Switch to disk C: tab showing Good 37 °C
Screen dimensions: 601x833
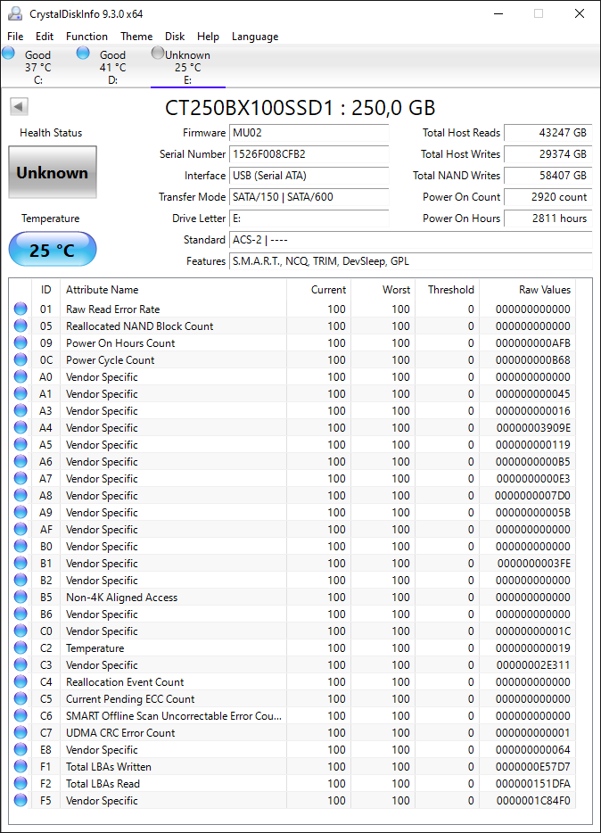point(37,67)
